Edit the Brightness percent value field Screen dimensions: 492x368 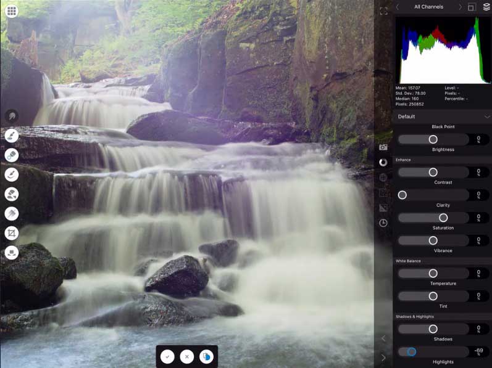[479, 139]
